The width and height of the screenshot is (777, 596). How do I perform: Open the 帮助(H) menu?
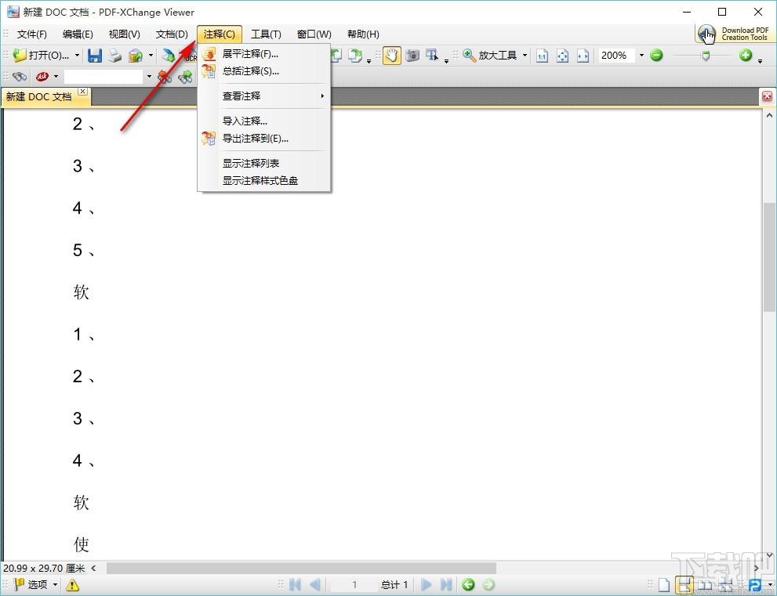[363, 34]
